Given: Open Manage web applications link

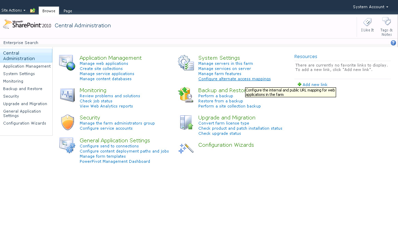Looking at the screenshot, I should (x=104, y=63).
